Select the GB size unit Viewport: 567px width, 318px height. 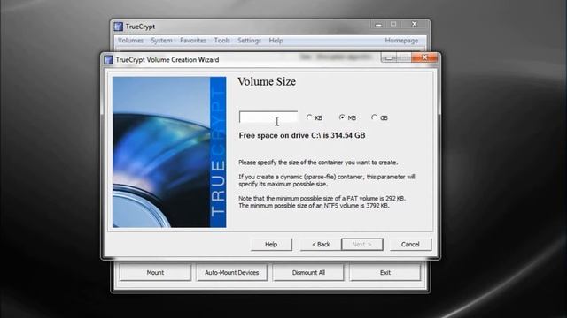tap(379, 117)
